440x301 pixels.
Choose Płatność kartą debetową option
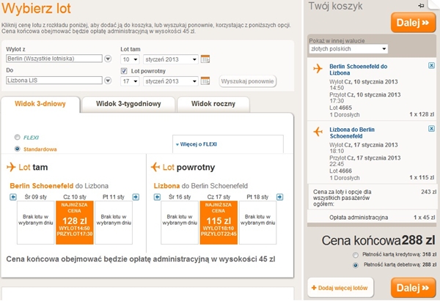[356, 265]
